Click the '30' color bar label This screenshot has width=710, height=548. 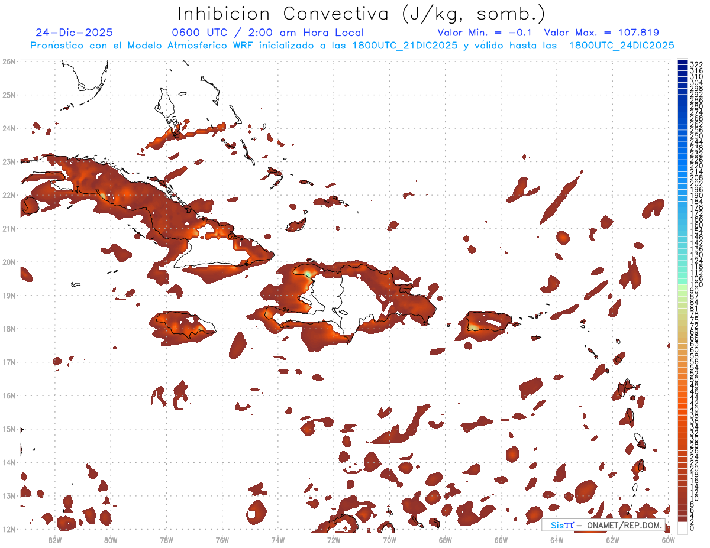(694, 439)
